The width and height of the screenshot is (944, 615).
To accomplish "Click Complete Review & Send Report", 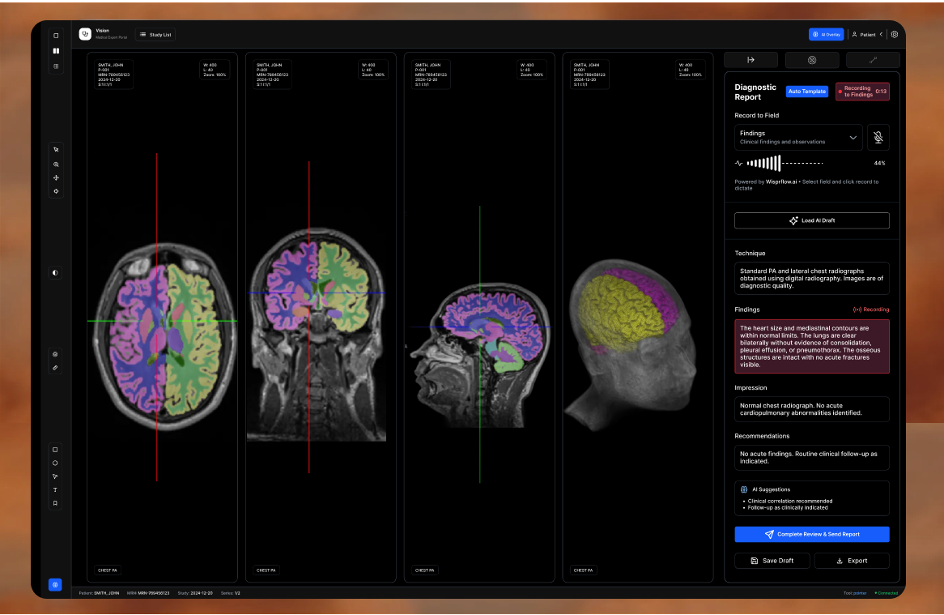I will pos(811,535).
